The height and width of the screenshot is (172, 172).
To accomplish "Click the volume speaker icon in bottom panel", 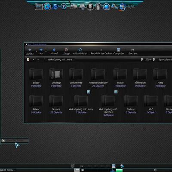I will (155, 170).
